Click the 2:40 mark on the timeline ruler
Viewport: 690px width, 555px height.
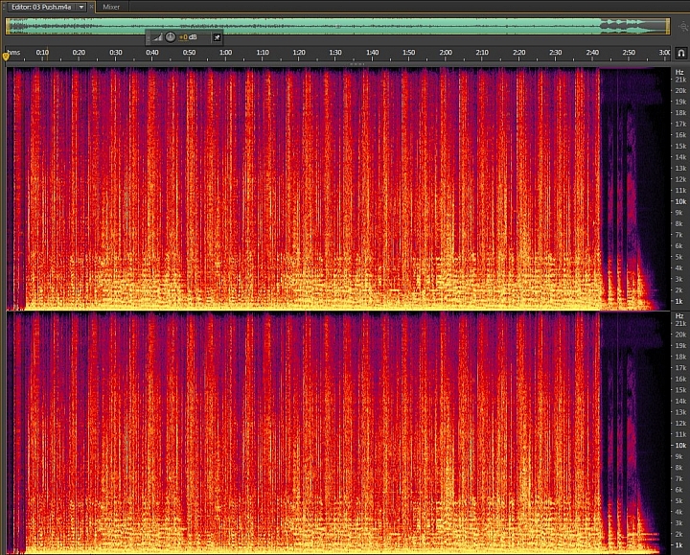click(x=592, y=53)
